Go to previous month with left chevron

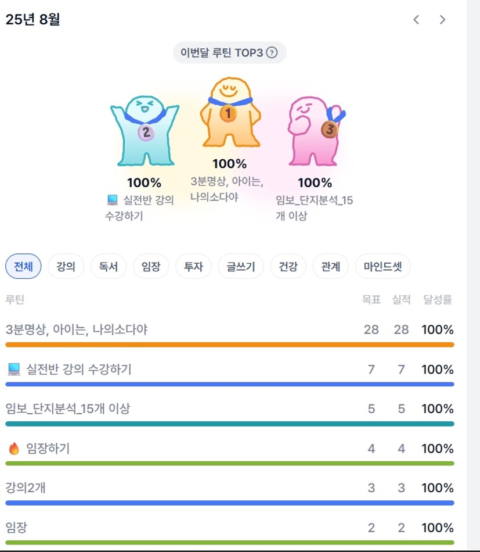pos(416,20)
